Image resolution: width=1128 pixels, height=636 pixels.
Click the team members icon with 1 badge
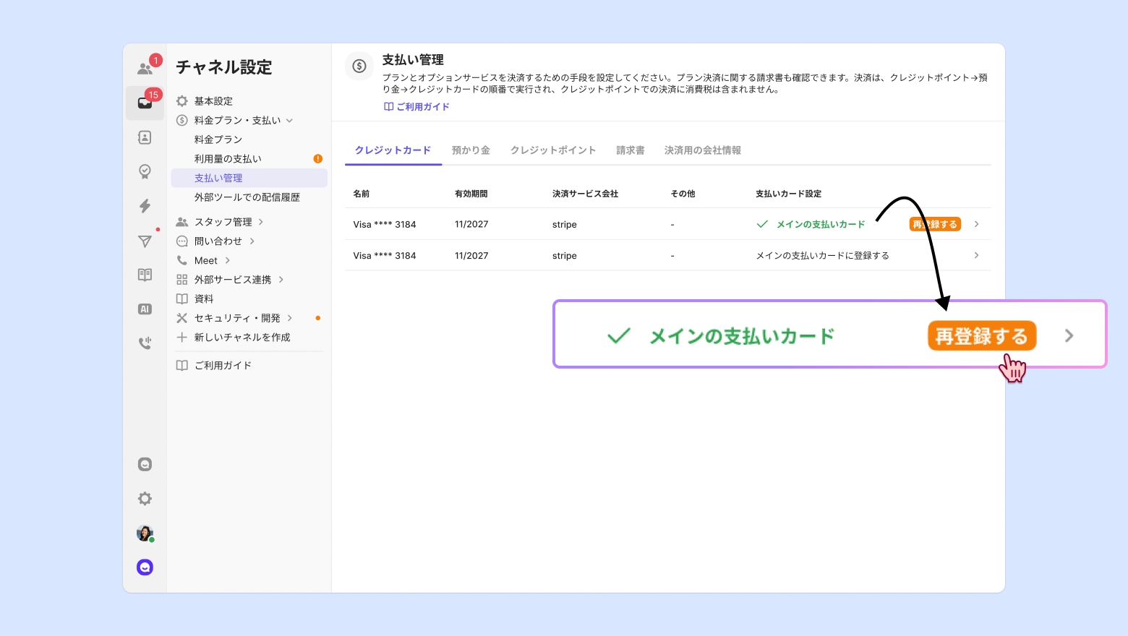click(145, 69)
